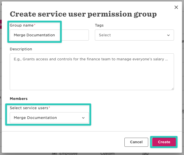
Task: Click the Group name field label
Action: coord(22,25)
